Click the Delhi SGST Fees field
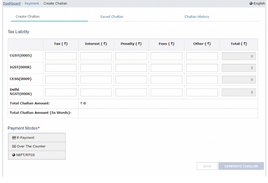 (166, 92)
